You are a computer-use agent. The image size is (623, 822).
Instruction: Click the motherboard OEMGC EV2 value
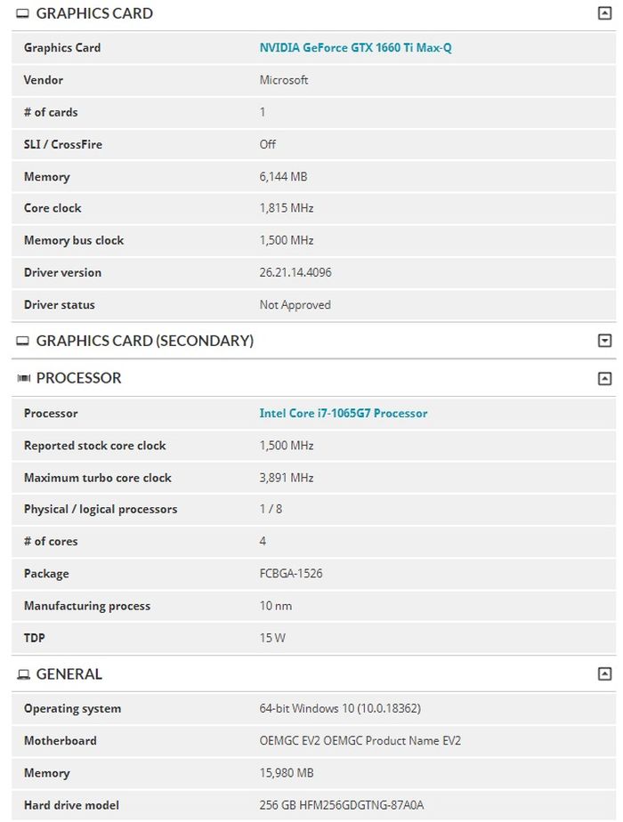click(x=360, y=741)
